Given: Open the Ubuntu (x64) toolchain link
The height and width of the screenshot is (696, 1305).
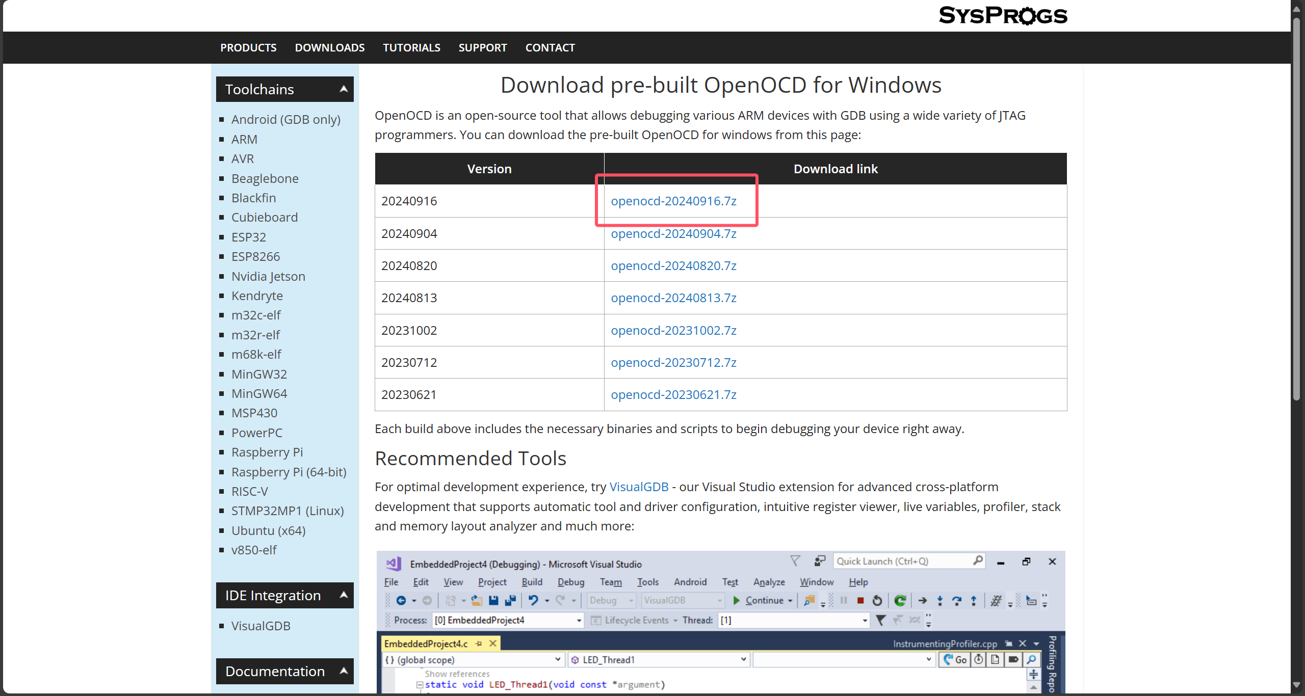Looking at the screenshot, I should pyautogui.click(x=268, y=530).
